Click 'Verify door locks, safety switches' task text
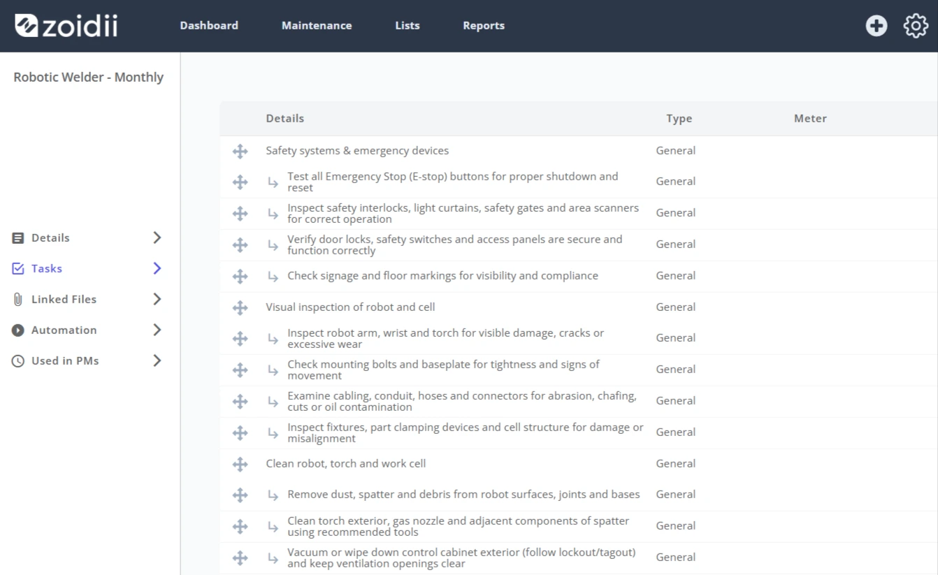 (x=454, y=245)
